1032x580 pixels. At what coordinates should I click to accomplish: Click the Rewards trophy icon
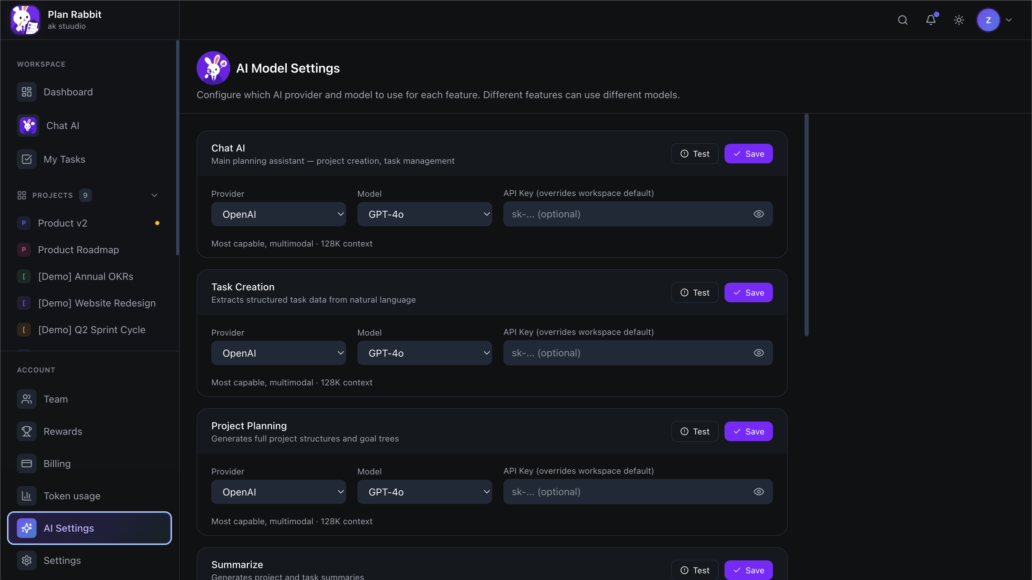click(x=27, y=432)
